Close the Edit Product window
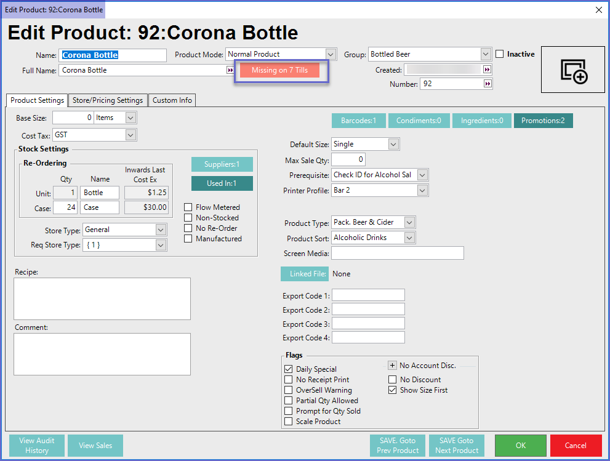 click(598, 9)
